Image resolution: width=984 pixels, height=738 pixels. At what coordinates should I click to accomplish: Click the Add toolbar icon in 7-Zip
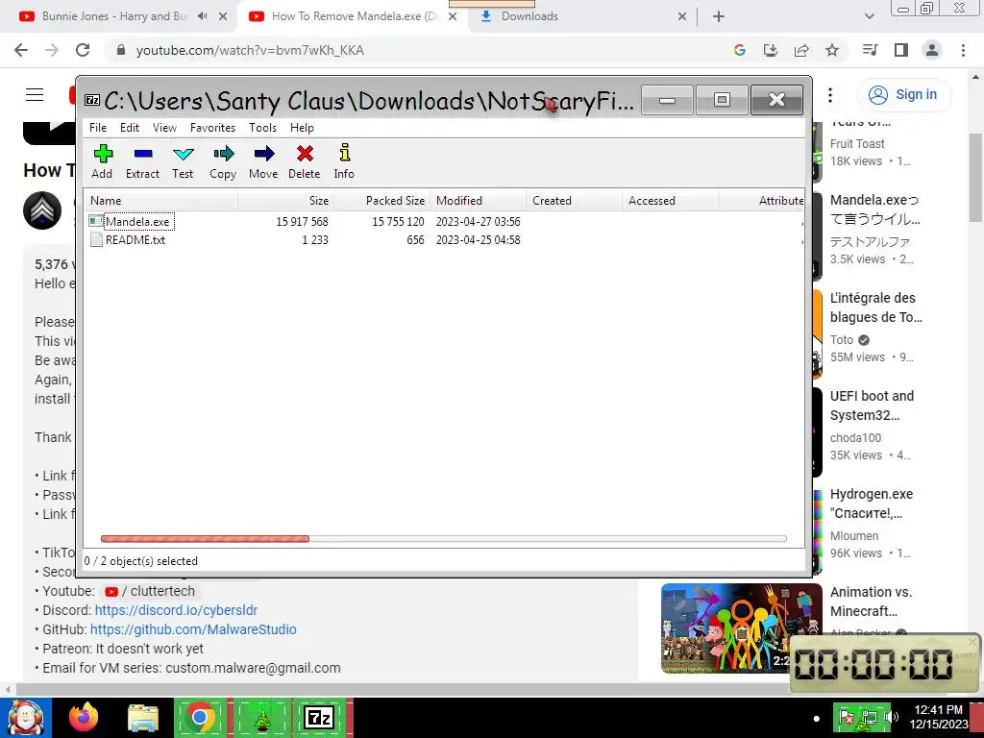102,161
